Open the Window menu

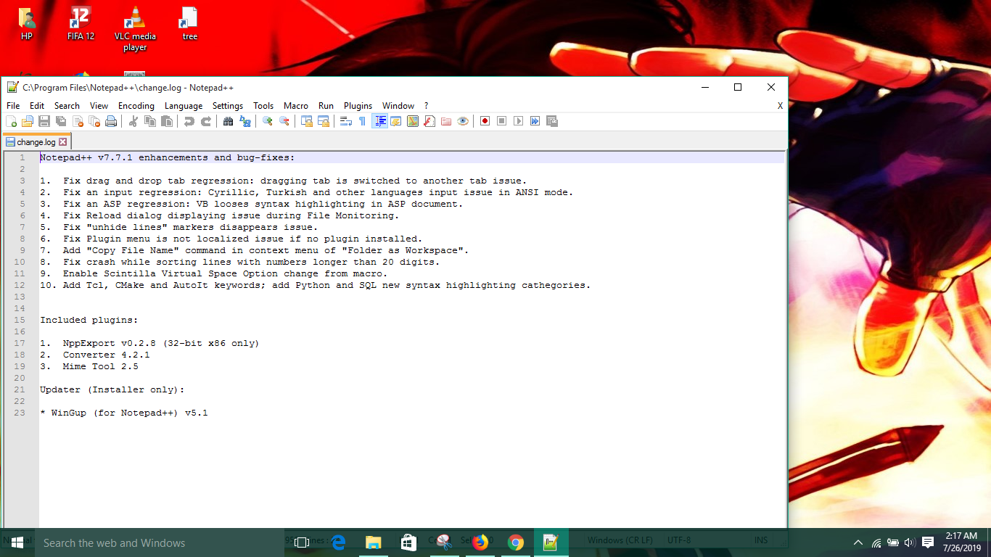pos(398,106)
